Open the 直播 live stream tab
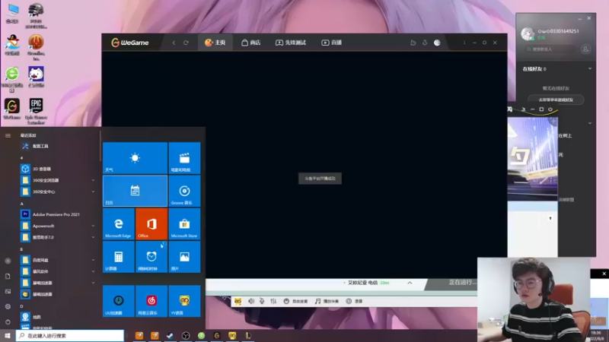This screenshot has width=609, height=342. 332,43
